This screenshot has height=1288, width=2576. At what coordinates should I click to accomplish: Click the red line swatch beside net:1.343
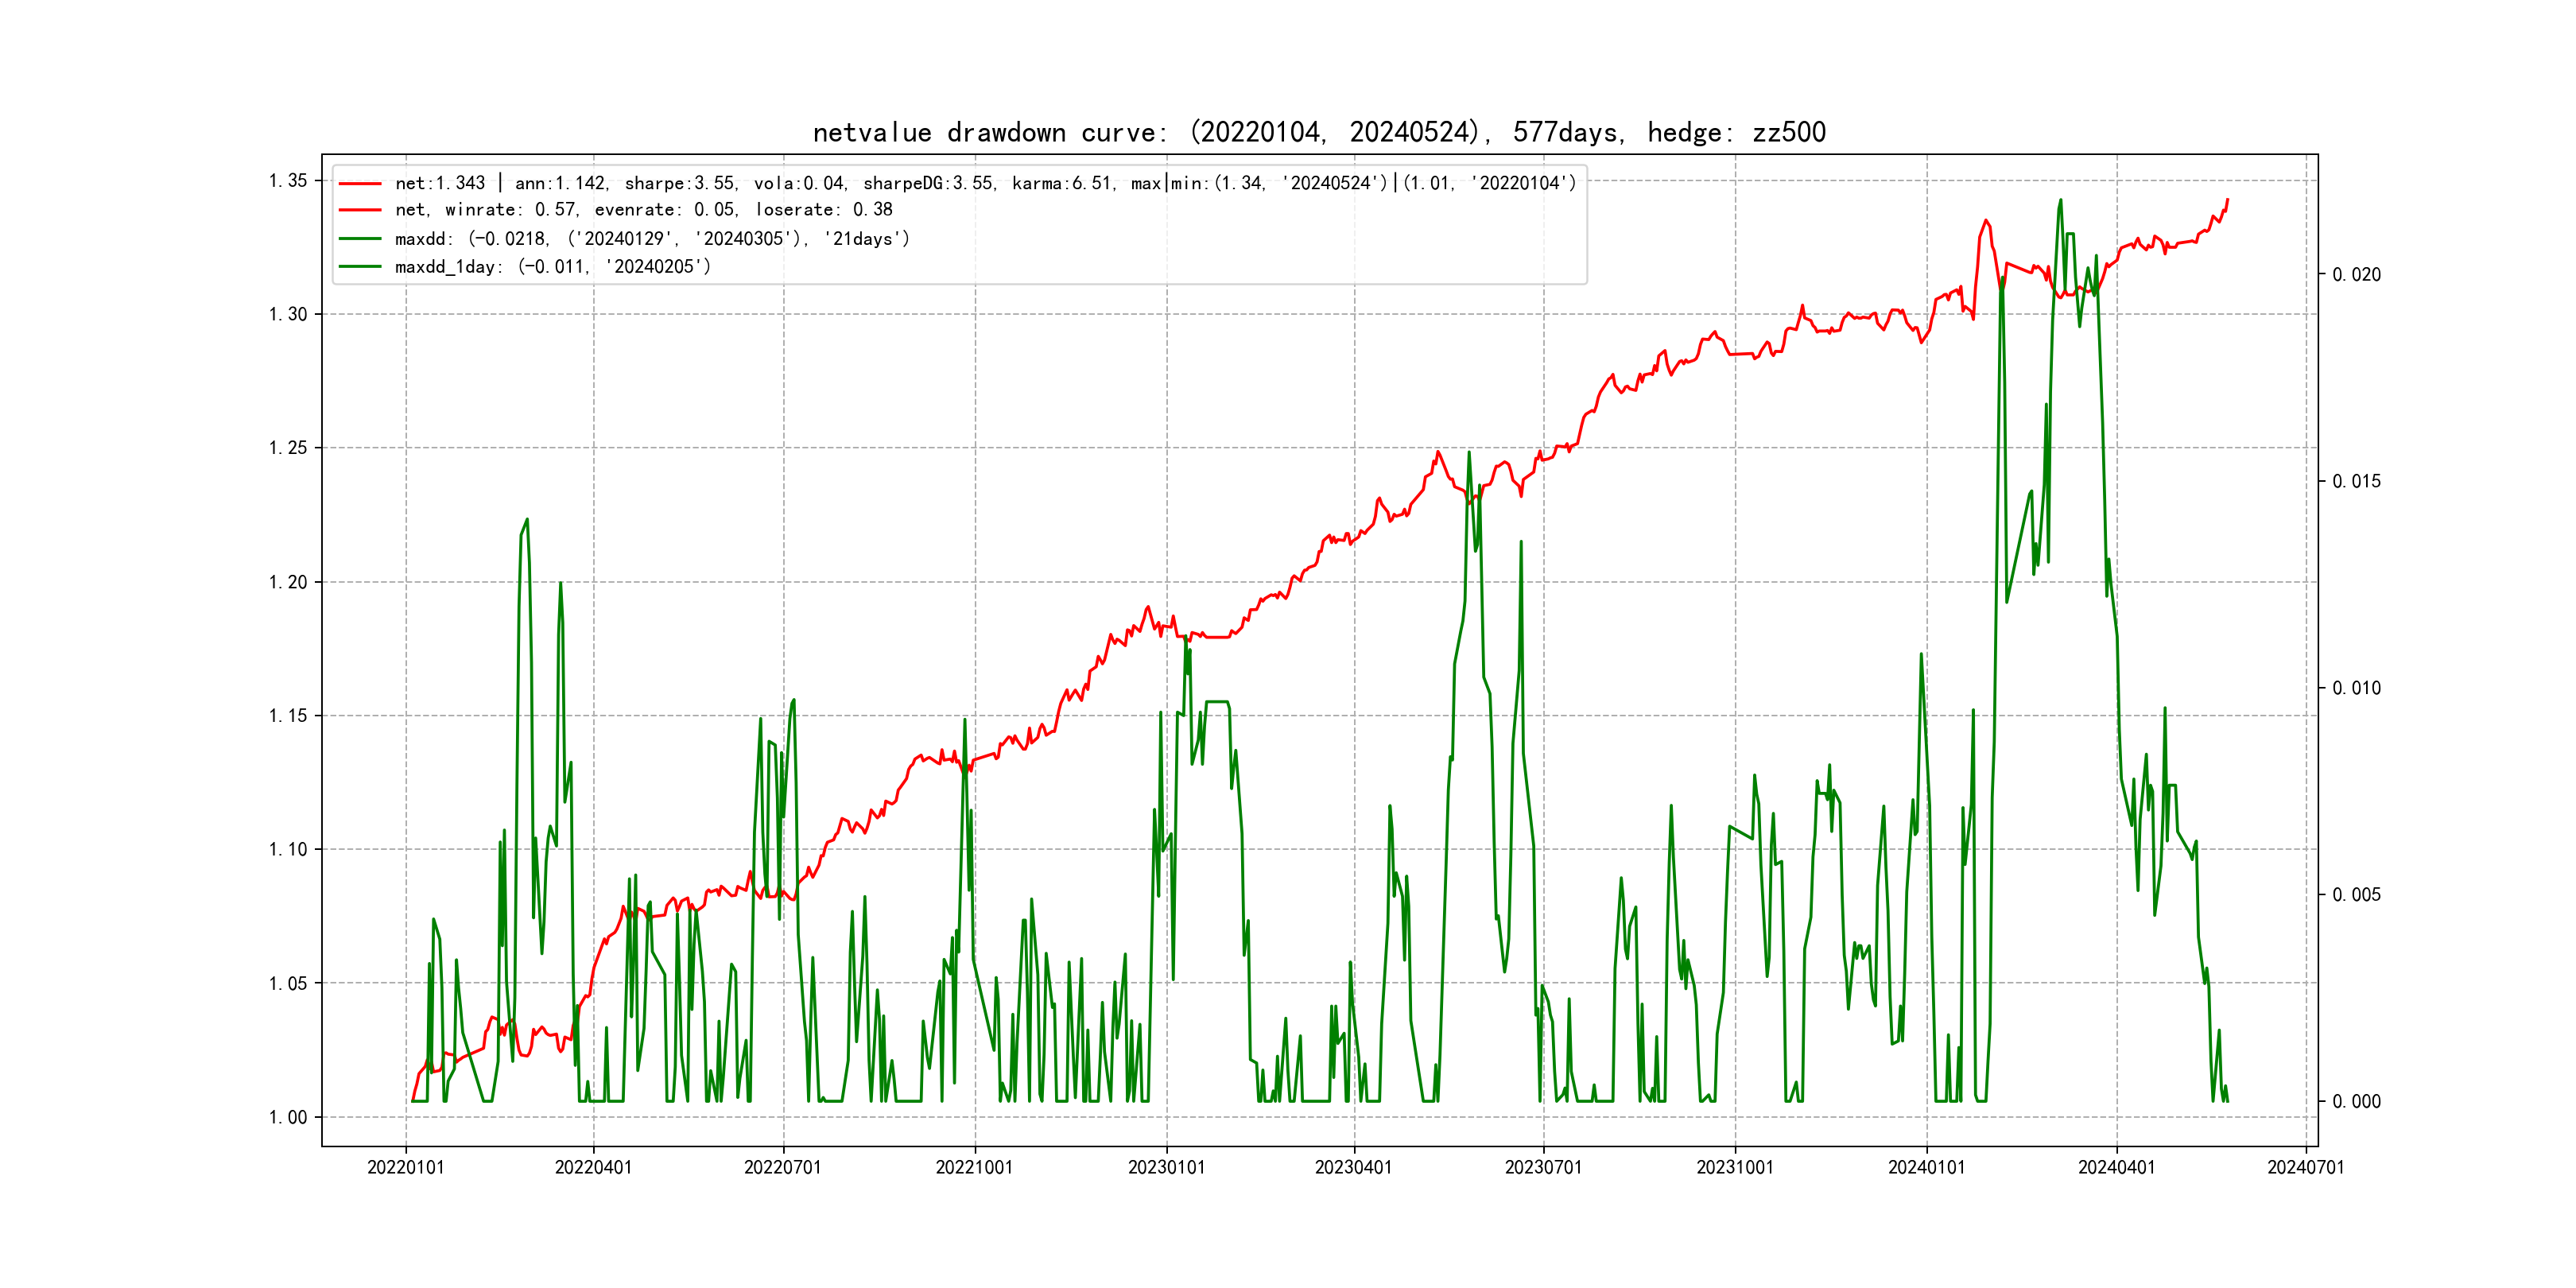360,184
